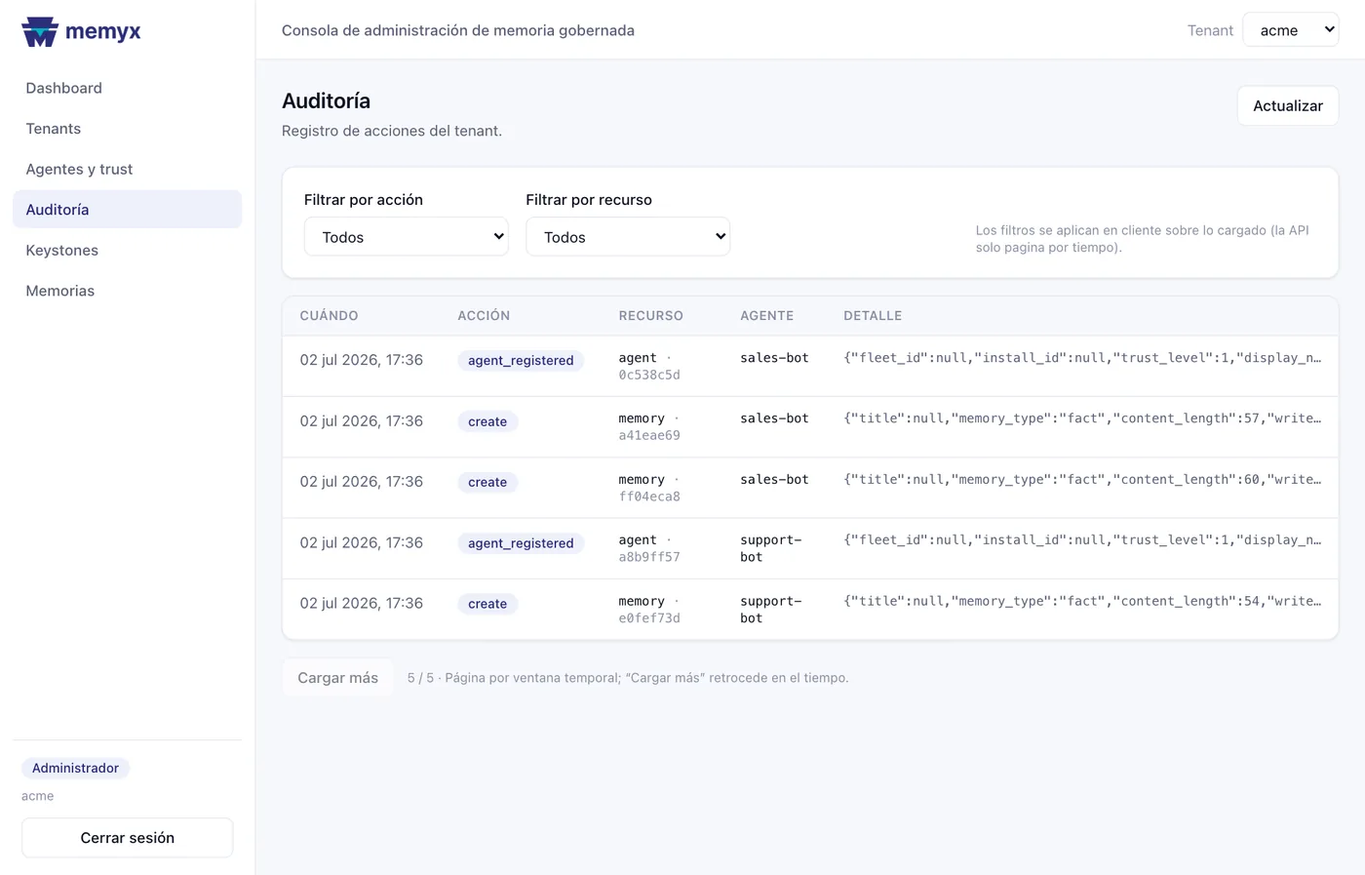
Task: Click the Cerrar sesión button
Action: [127, 838]
